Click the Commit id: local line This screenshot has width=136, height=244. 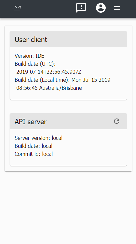click(34, 154)
